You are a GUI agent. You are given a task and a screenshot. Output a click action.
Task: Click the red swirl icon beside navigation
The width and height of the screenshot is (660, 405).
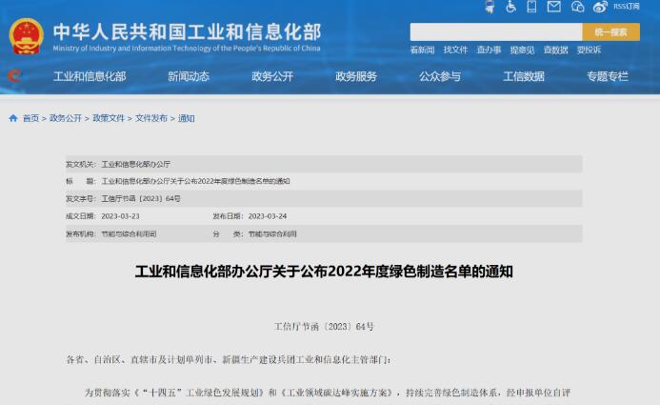[x=13, y=76]
